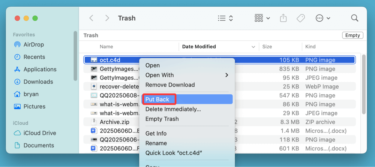Sort by the Name column header
Screen dimensions: 375x167
pos(106,47)
